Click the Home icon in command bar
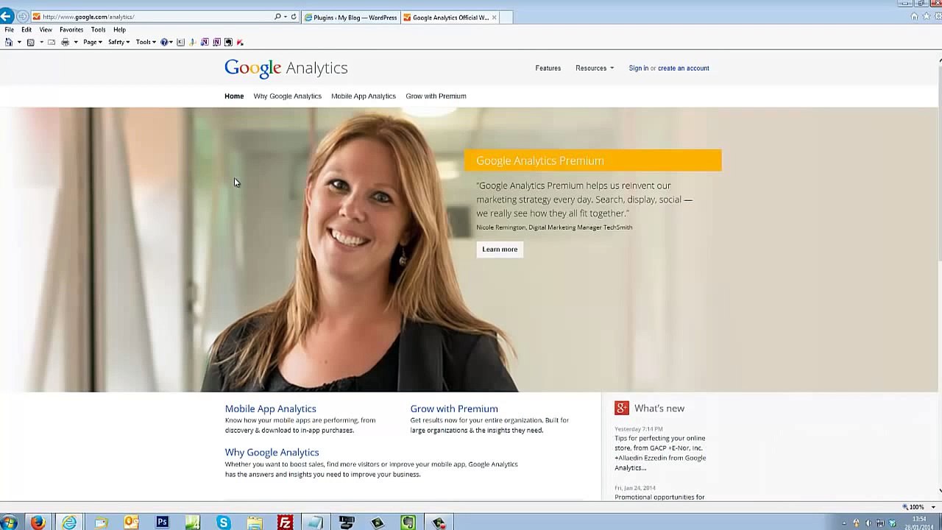 pos(8,42)
